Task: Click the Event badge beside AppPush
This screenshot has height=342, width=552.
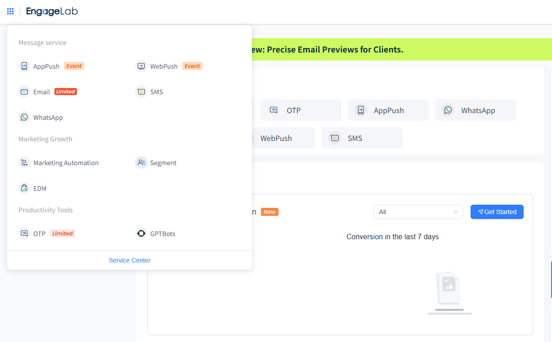Action: (74, 66)
